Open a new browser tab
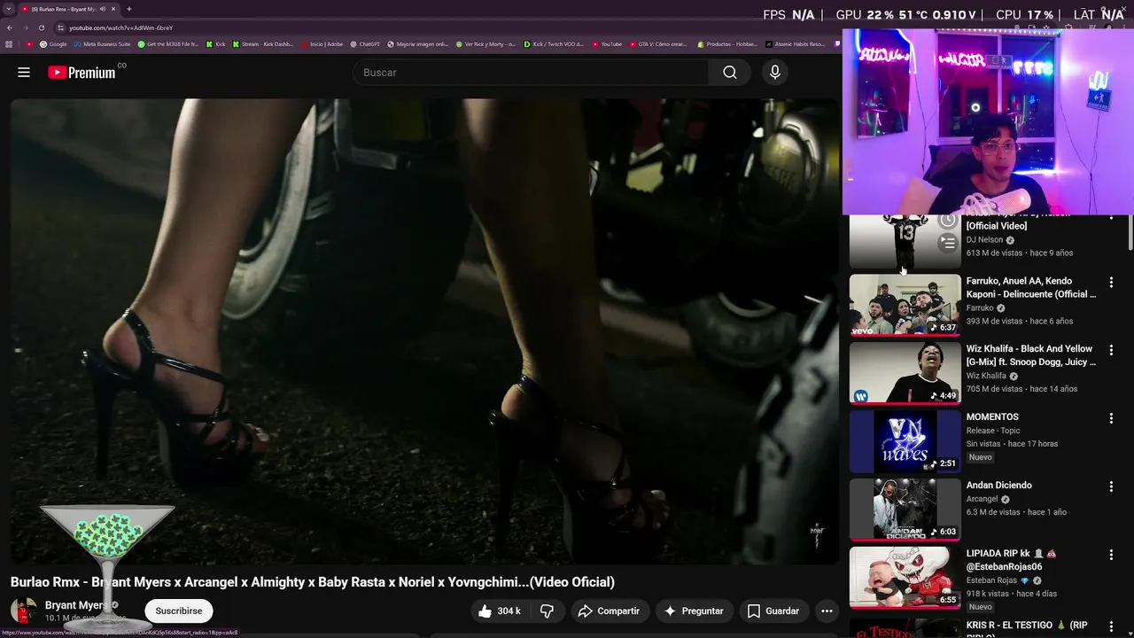 [129, 9]
